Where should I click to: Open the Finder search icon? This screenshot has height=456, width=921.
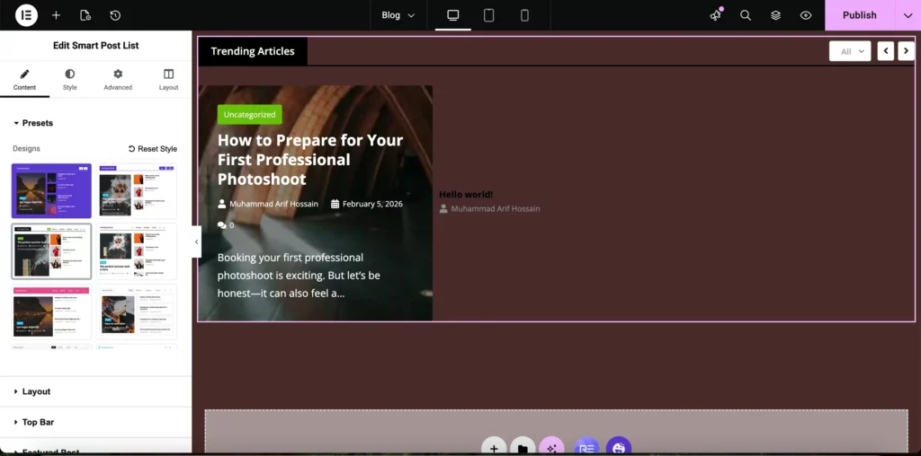(746, 15)
